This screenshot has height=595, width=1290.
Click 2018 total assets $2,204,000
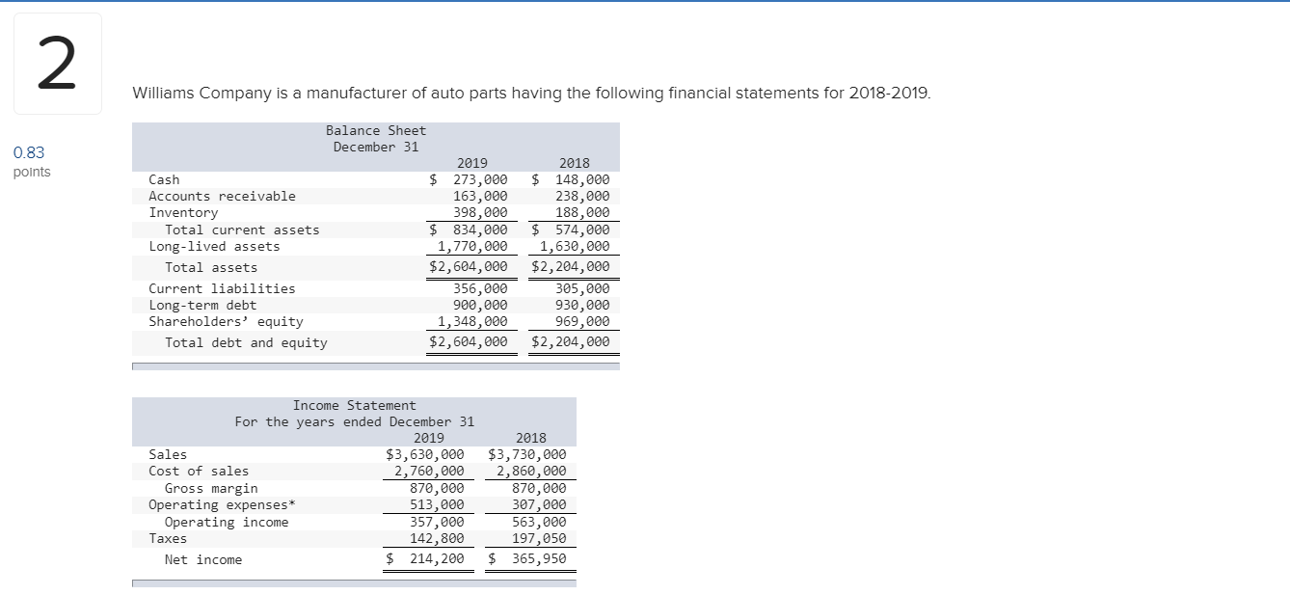coord(571,267)
